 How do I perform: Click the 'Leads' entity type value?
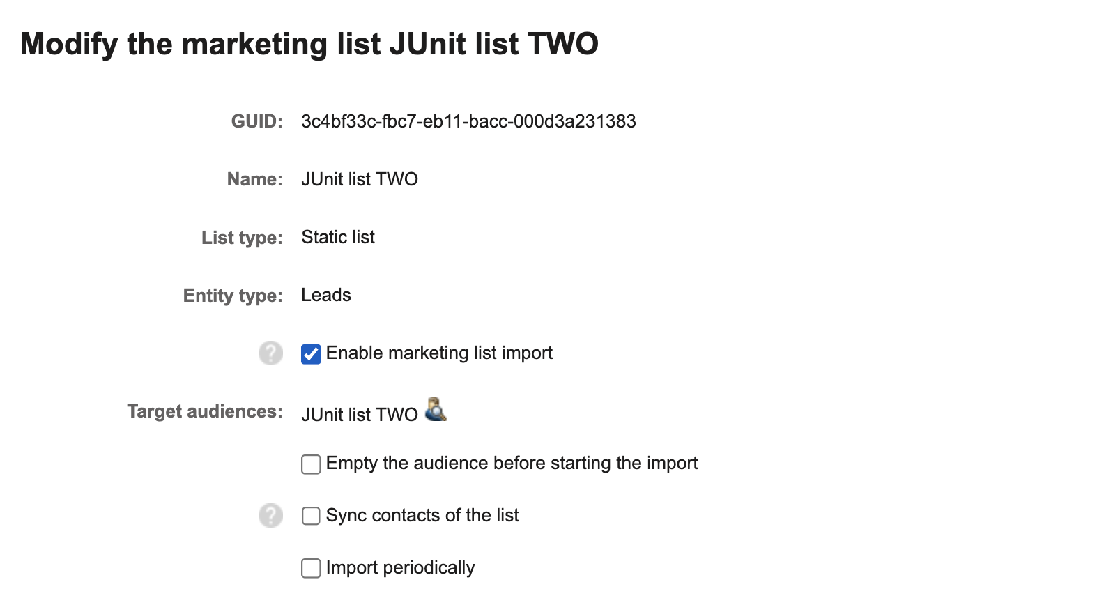pos(326,296)
